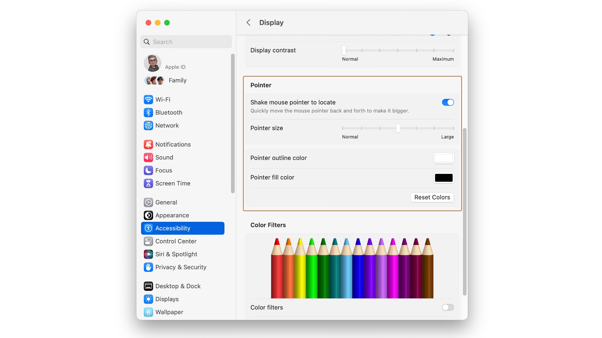Disable Shake mouse pointer to locate
The width and height of the screenshot is (602, 338).
(448, 102)
